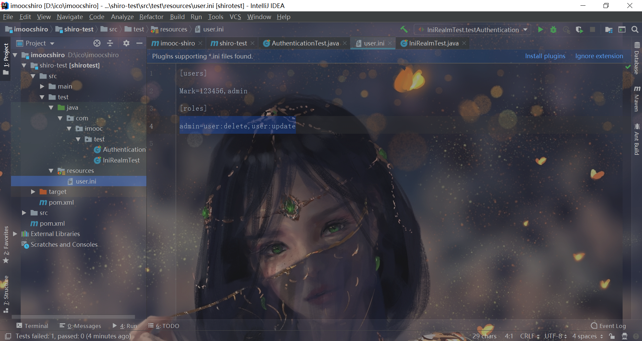
Task: Click Install plugins link
Action: pyautogui.click(x=545, y=56)
